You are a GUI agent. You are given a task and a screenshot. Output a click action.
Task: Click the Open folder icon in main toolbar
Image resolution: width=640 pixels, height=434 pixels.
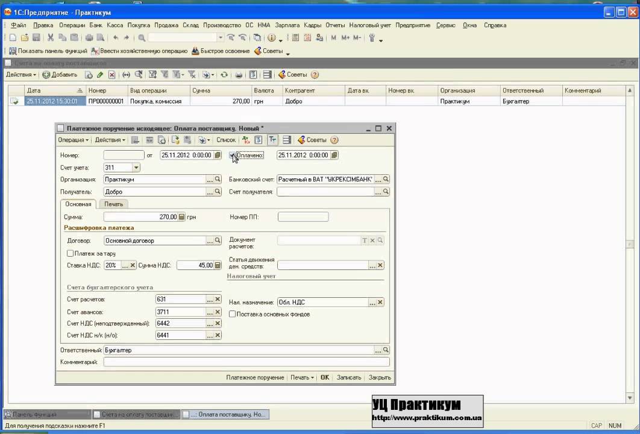click(x=25, y=38)
